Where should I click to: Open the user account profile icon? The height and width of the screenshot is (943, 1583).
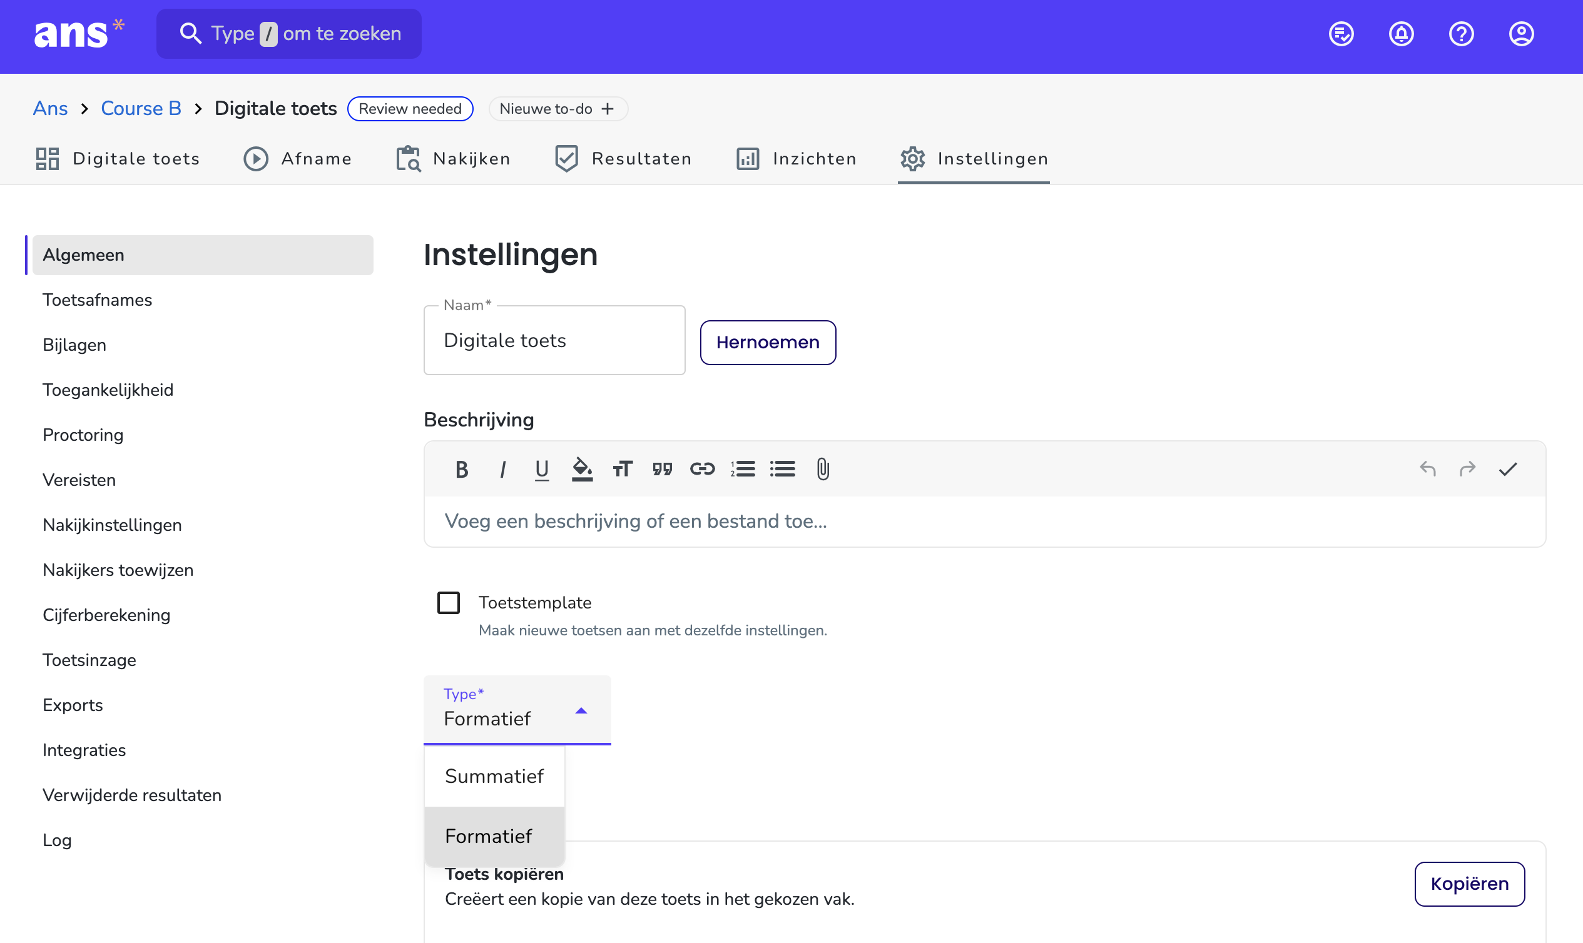tap(1521, 34)
